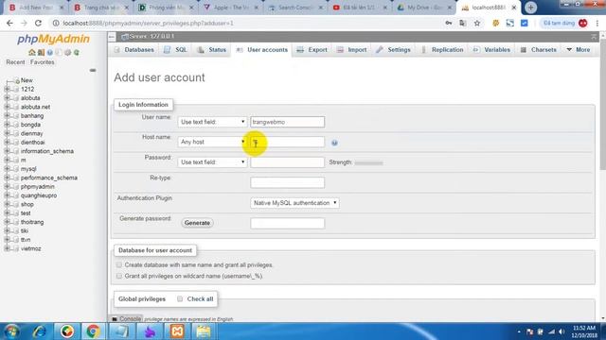Open phpMyAdmin documentation blue question icon
The height and width of the screenshot is (340, 606).
click(x=50, y=53)
